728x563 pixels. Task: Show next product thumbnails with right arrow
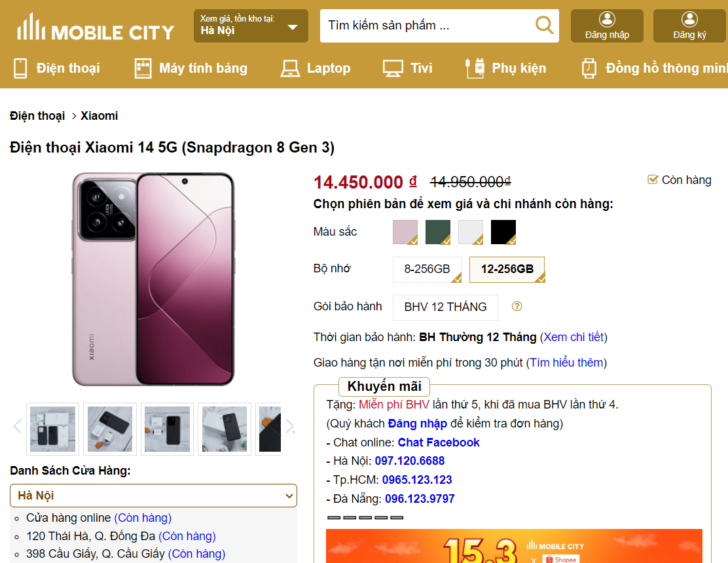coord(289,427)
